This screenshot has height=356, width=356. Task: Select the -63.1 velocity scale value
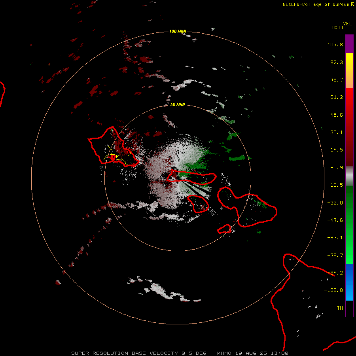tap(335, 238)
